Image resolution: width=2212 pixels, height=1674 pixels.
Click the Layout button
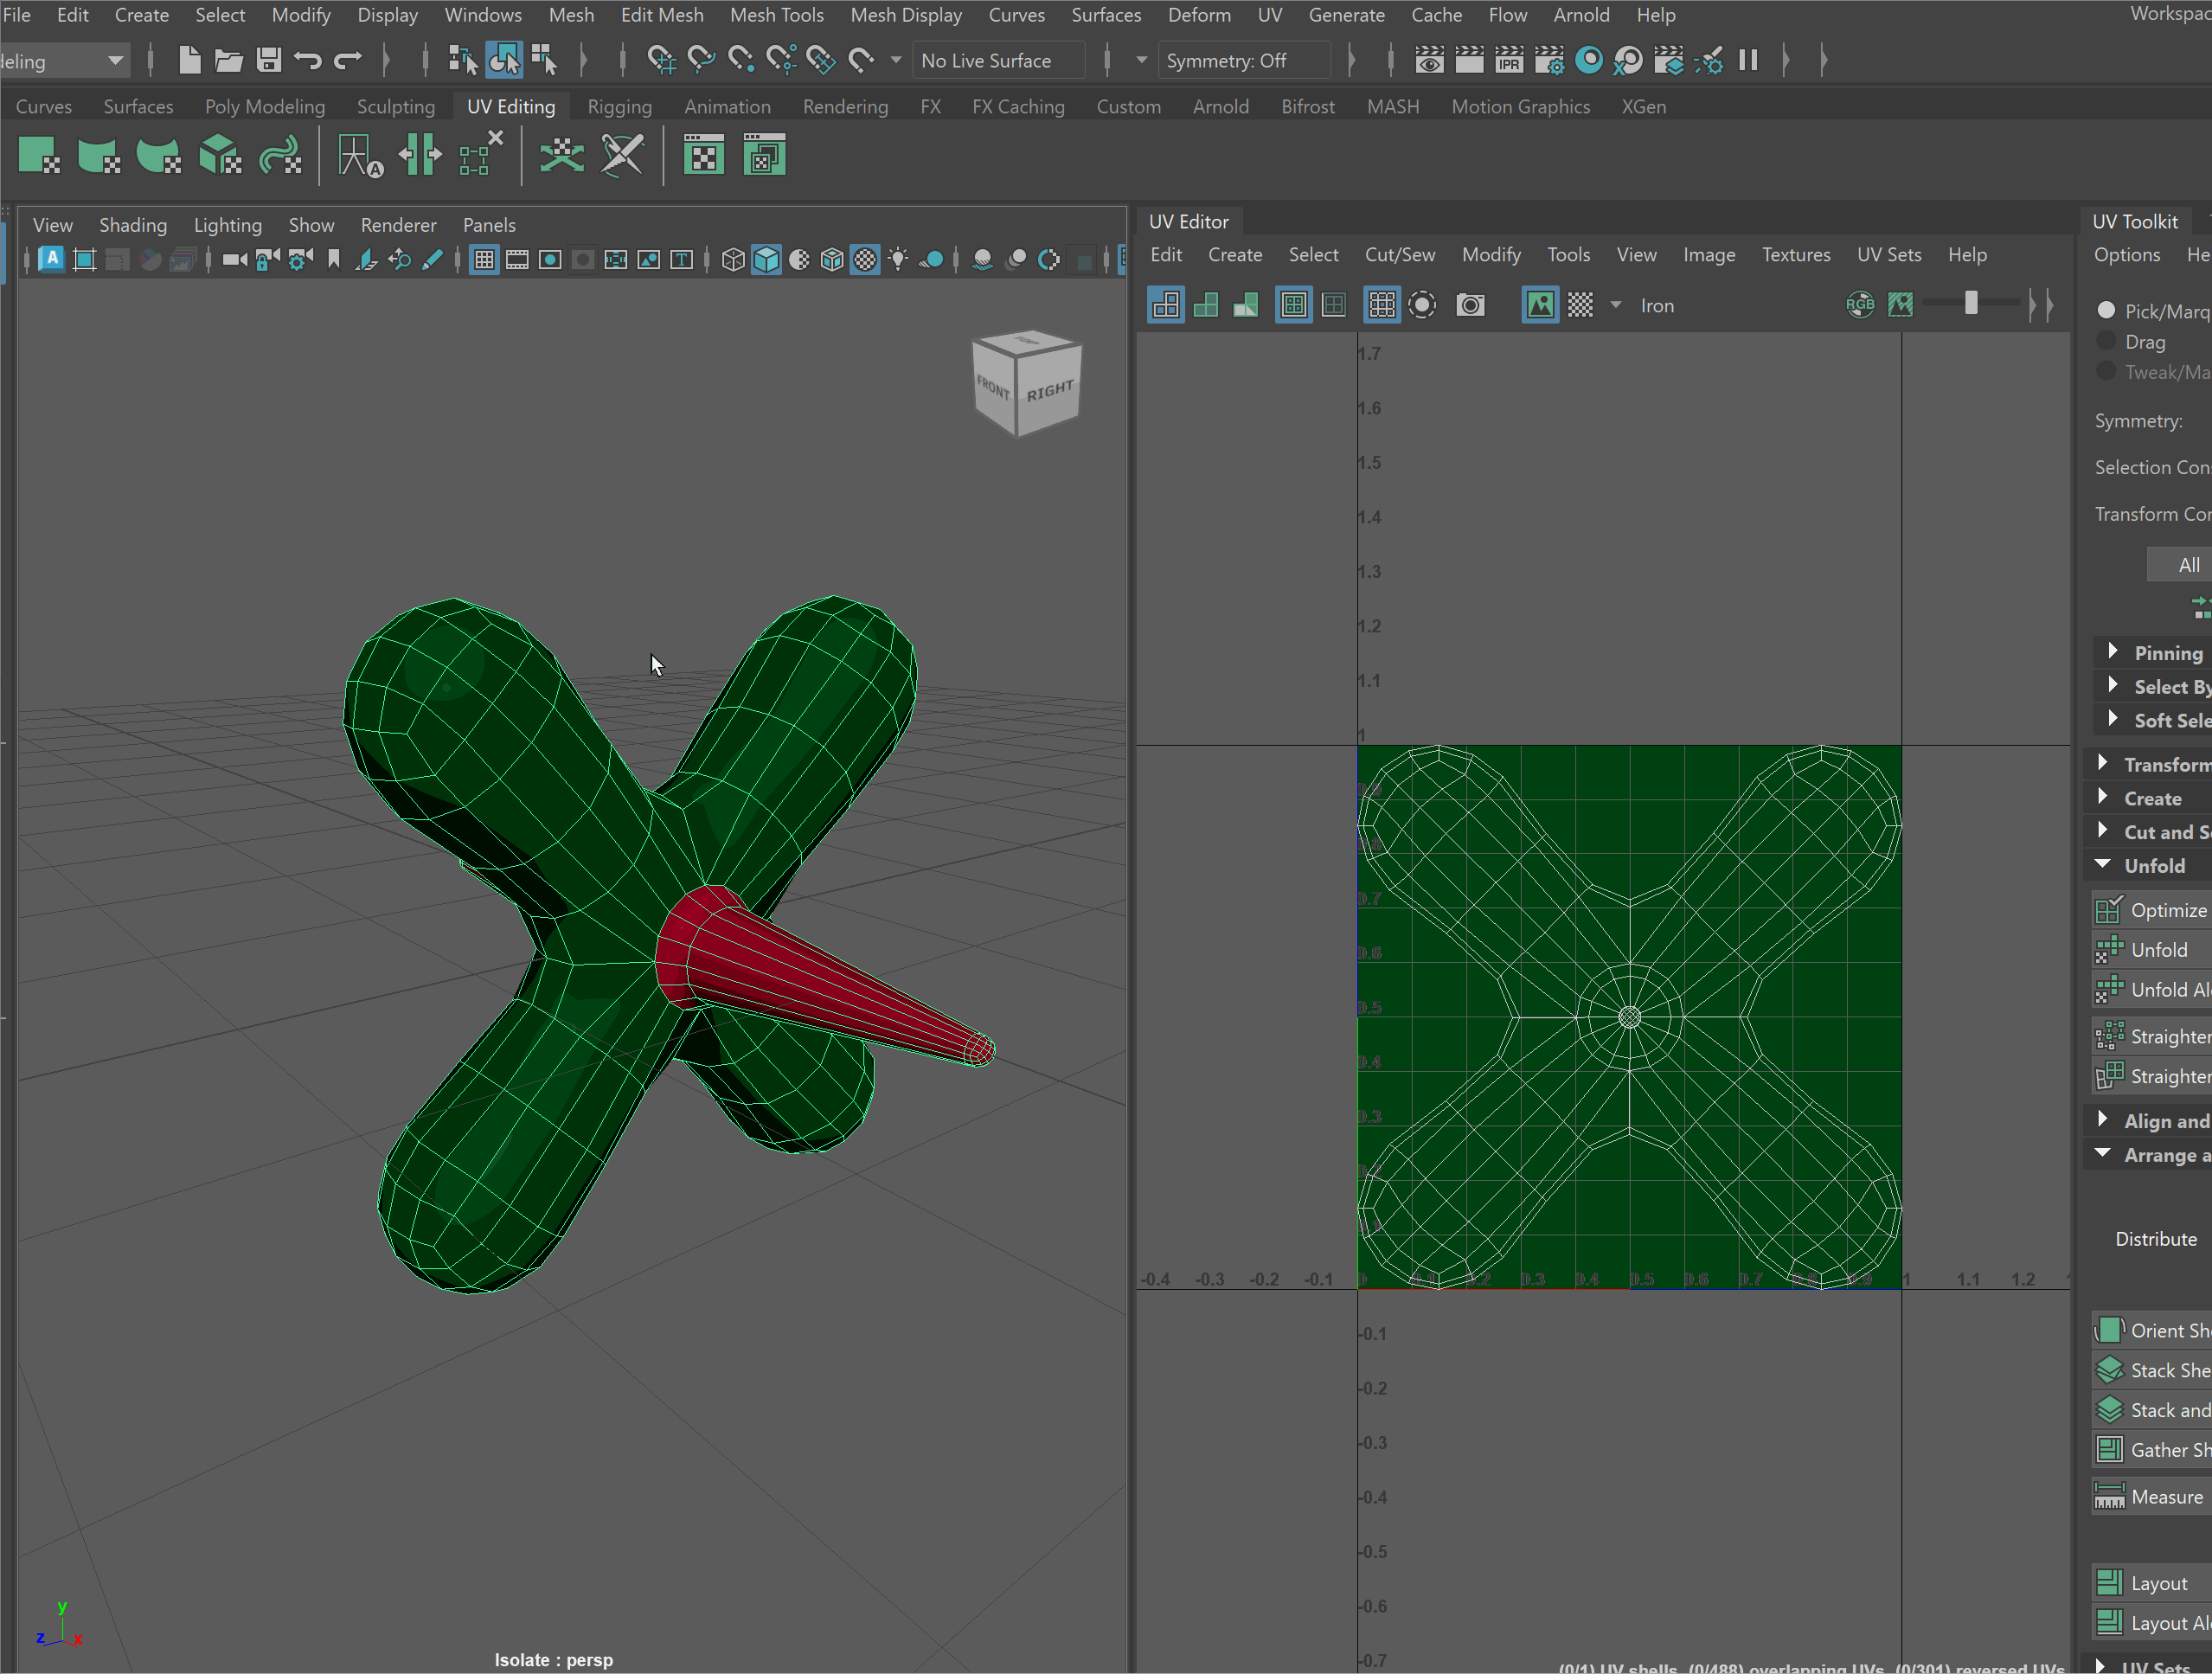click(x=2158, y=1583)
